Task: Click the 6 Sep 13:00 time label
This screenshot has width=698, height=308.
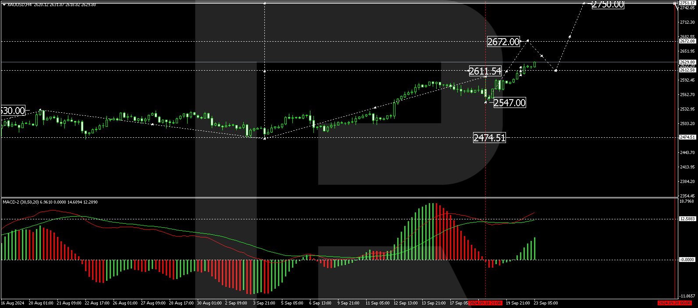Action: point(320,303)
